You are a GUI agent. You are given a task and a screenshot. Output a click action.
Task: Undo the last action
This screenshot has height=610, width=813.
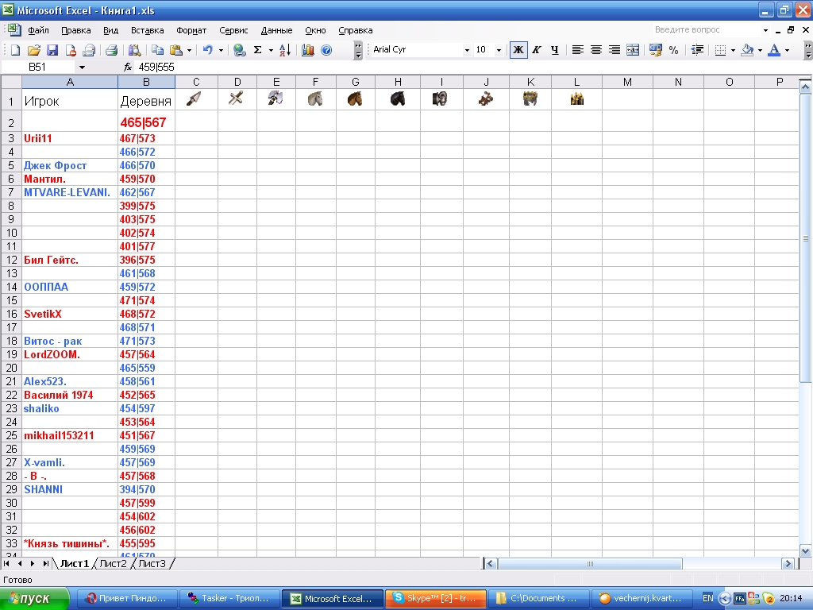click(x=208, y=50)
